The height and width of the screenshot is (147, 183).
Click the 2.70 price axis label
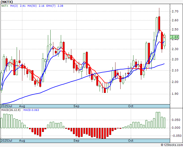pos(175,11)
